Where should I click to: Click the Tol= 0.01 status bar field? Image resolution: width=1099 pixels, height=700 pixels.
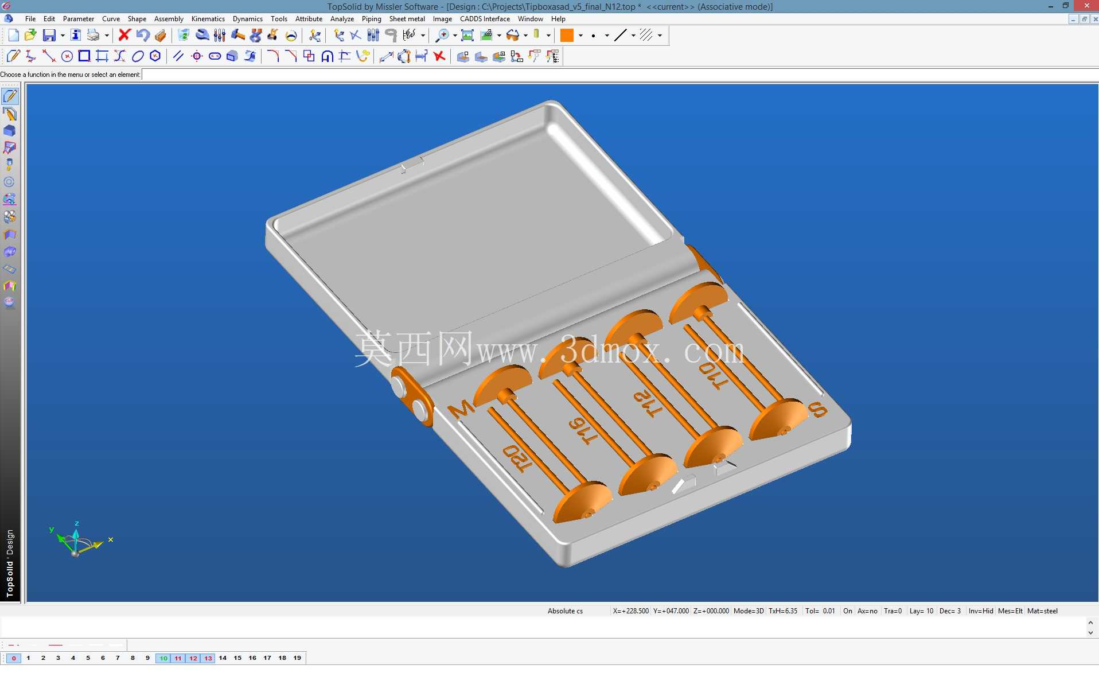pos(820,611)
